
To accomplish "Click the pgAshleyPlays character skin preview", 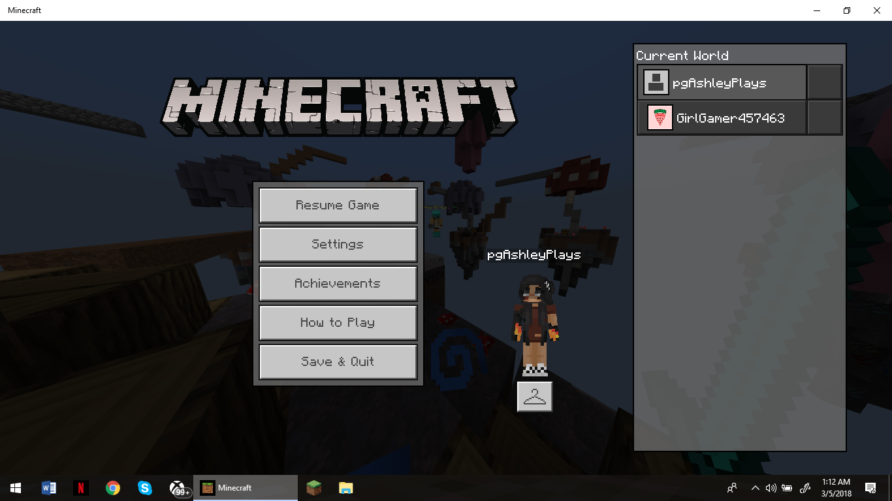I will pyautogui.click(x=535, y=325).
